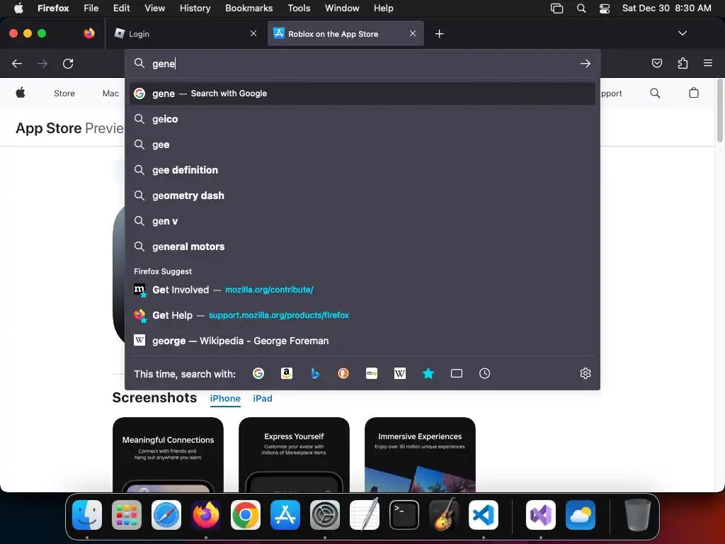The height and width of the screenshot is (544, 725).
Task: Open Apple site search magnifier
Action: tap(655, 93)
